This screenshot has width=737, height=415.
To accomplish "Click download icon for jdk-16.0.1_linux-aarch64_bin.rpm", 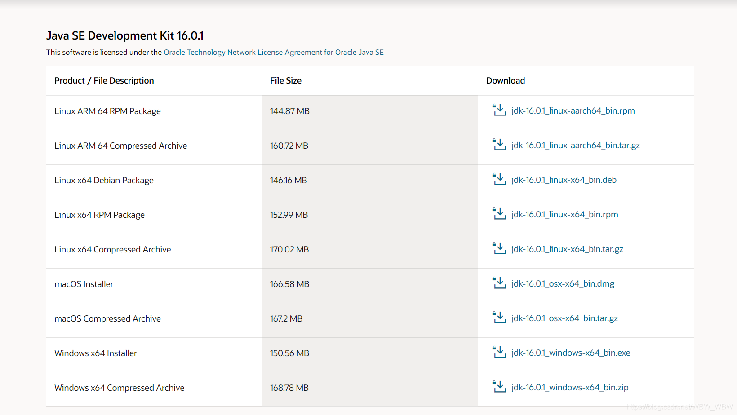I will (x=499, y=110).
